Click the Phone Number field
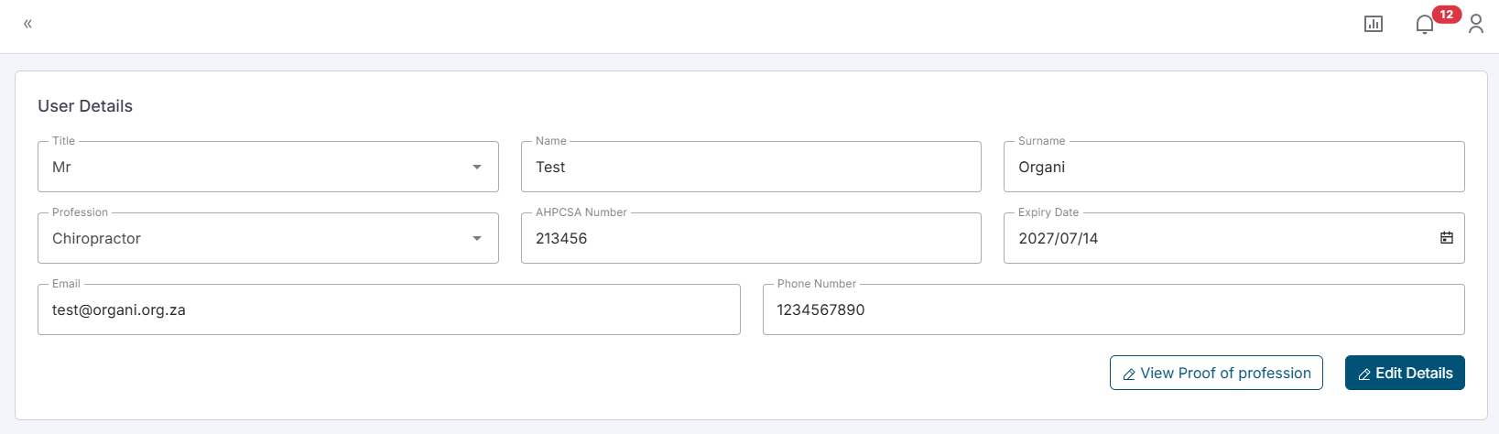This screenshot has height=434, width=1499. [x=1113, y=309]
